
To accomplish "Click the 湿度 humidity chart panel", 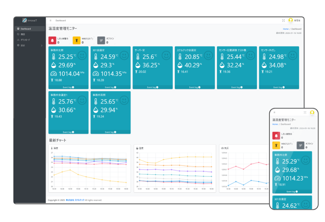I will click(x=175, y=168).
